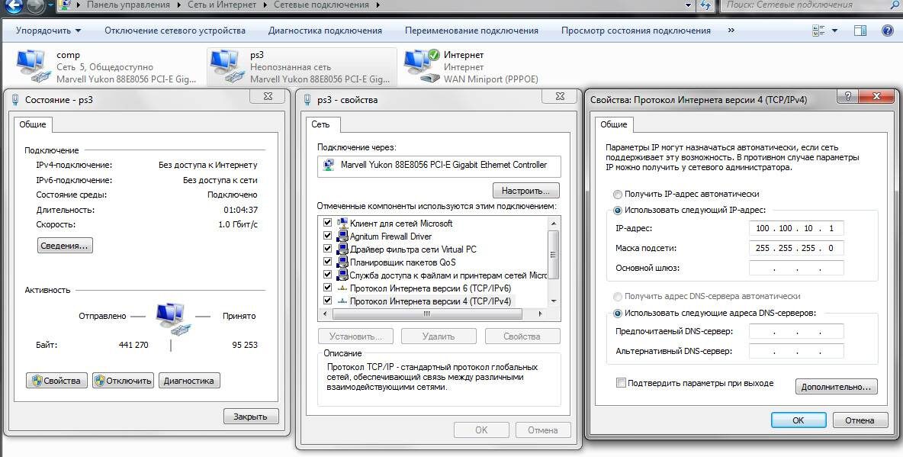Uncheck Протокол Интернета версии 4 checkbox
This screenshot has height=457, width=903.
point(328,301)
